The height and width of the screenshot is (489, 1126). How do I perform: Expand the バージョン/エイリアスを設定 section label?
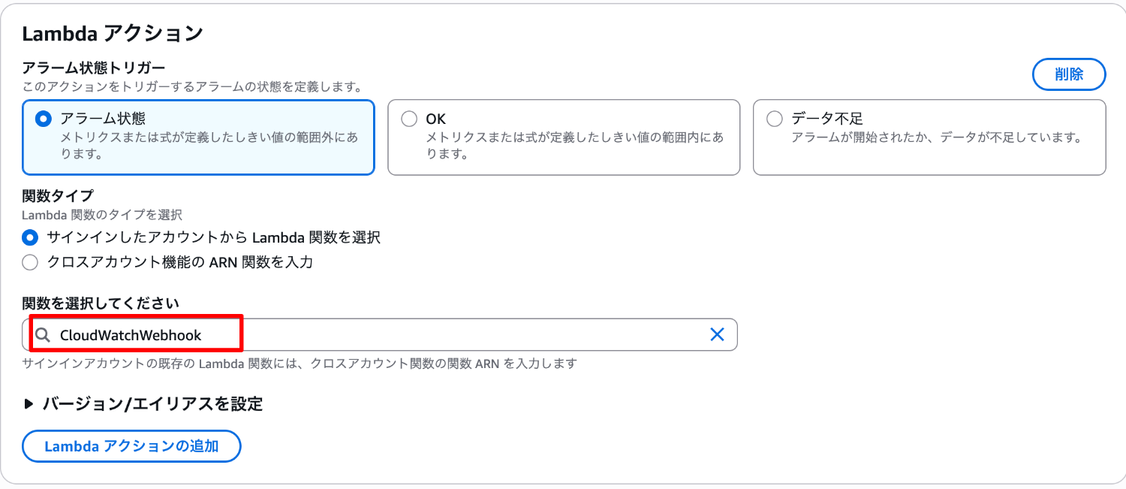pos(152,404)
